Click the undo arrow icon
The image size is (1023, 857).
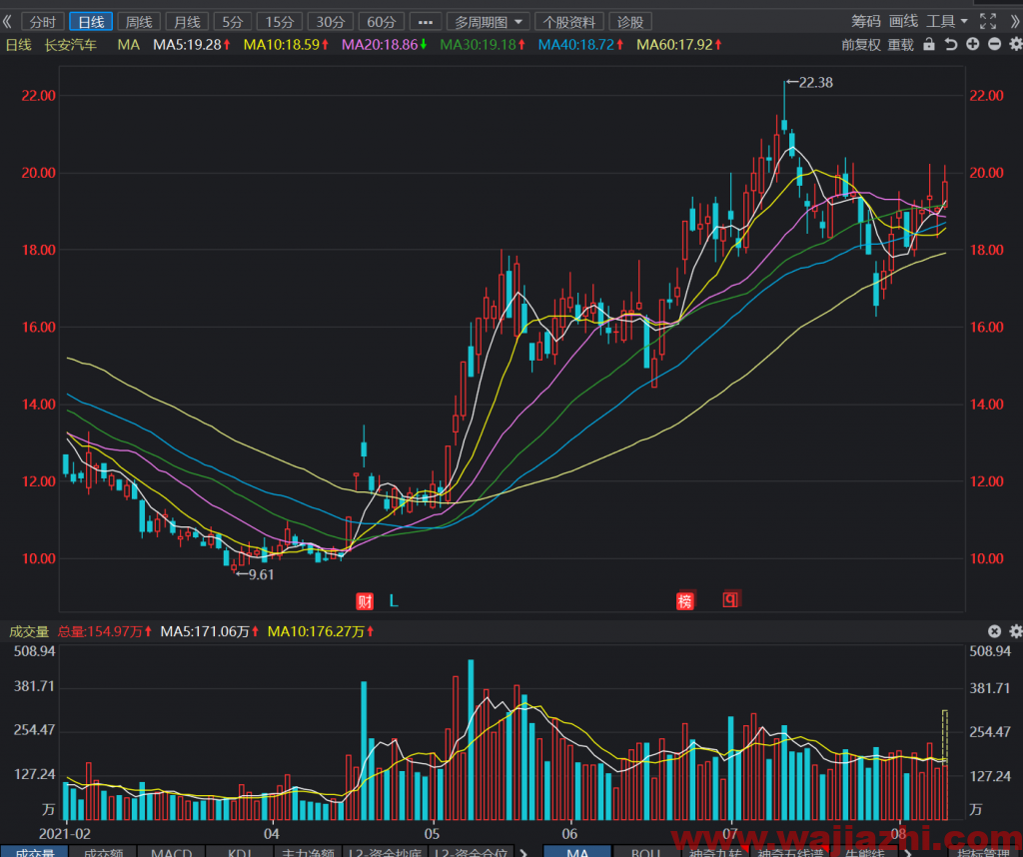(x=951, y=44)
